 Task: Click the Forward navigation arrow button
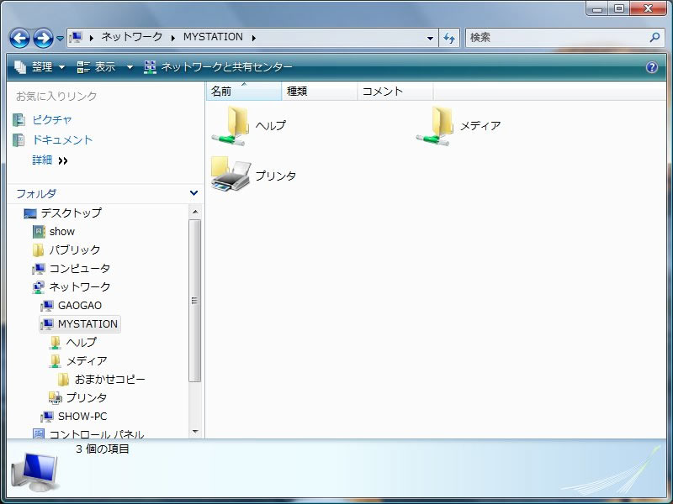click(43, 38)
